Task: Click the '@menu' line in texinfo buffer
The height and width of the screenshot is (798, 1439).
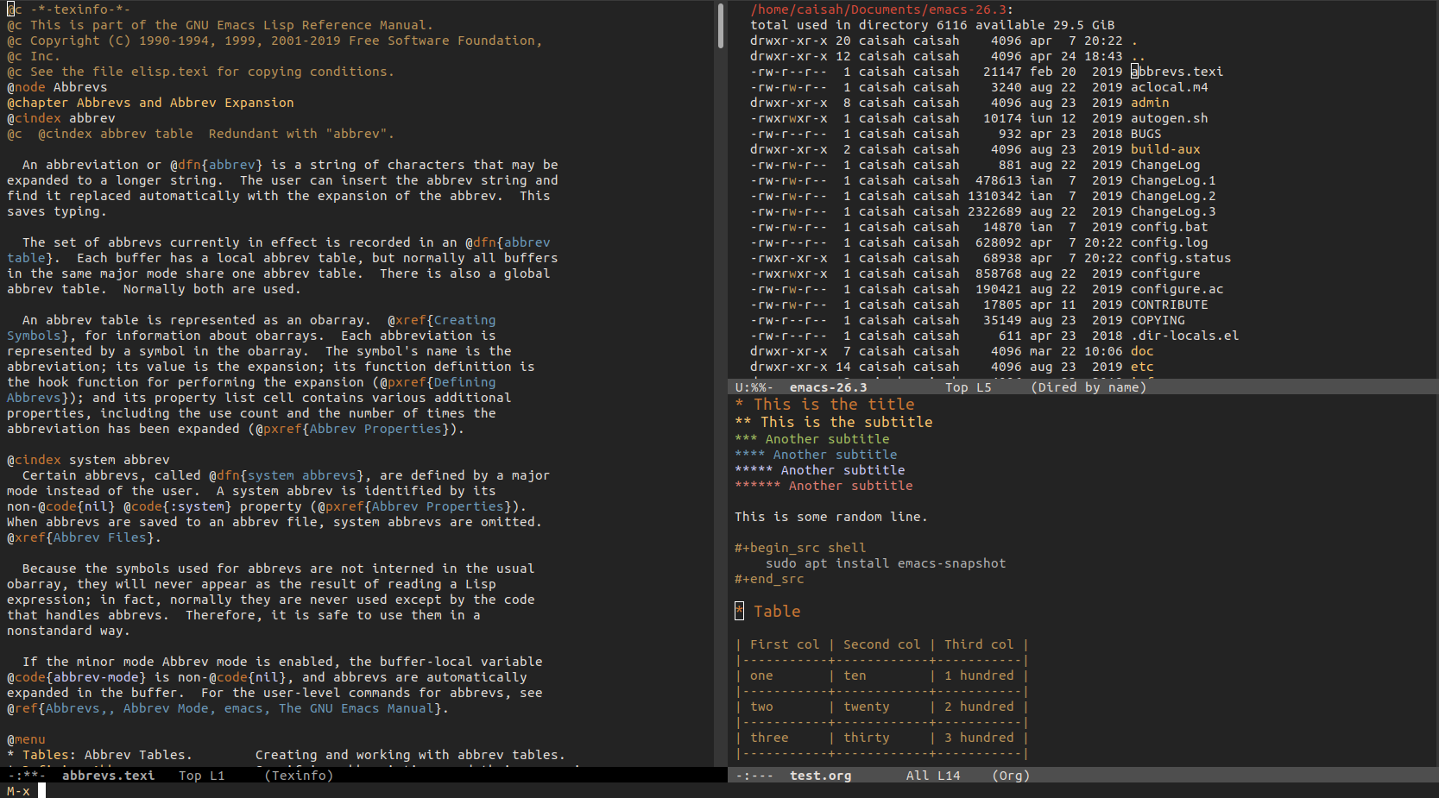Action: point(26,739)
